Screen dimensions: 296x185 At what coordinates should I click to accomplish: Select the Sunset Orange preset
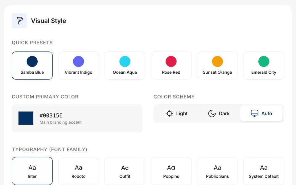(217, 65)
